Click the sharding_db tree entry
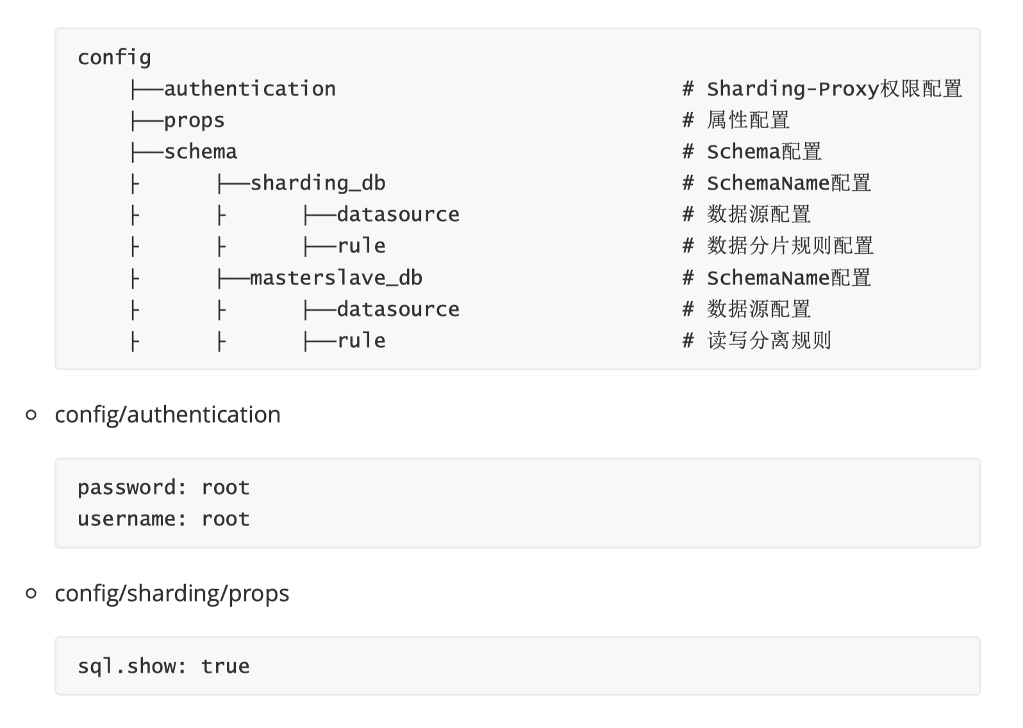 [317, 183]
